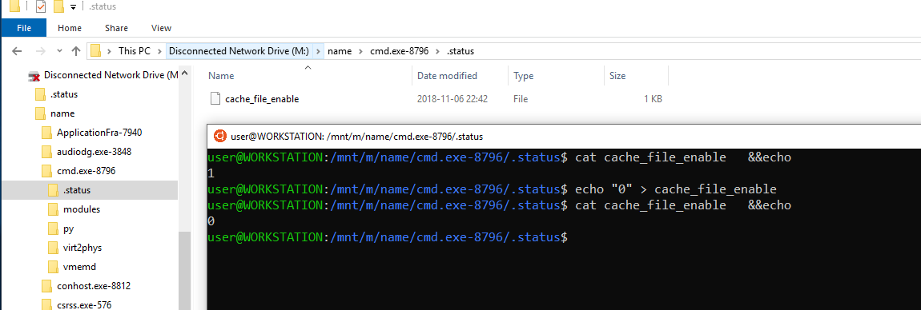Viewport: 921px width, 310px height.
Task: Click the address bar folder icon
Action: pyautogui.click(x=96, y=51)
